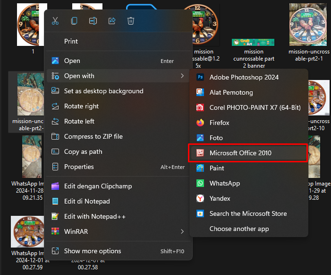Choose Edit di Notepad
The image size is (331, 275).
(x=118, y=201)
